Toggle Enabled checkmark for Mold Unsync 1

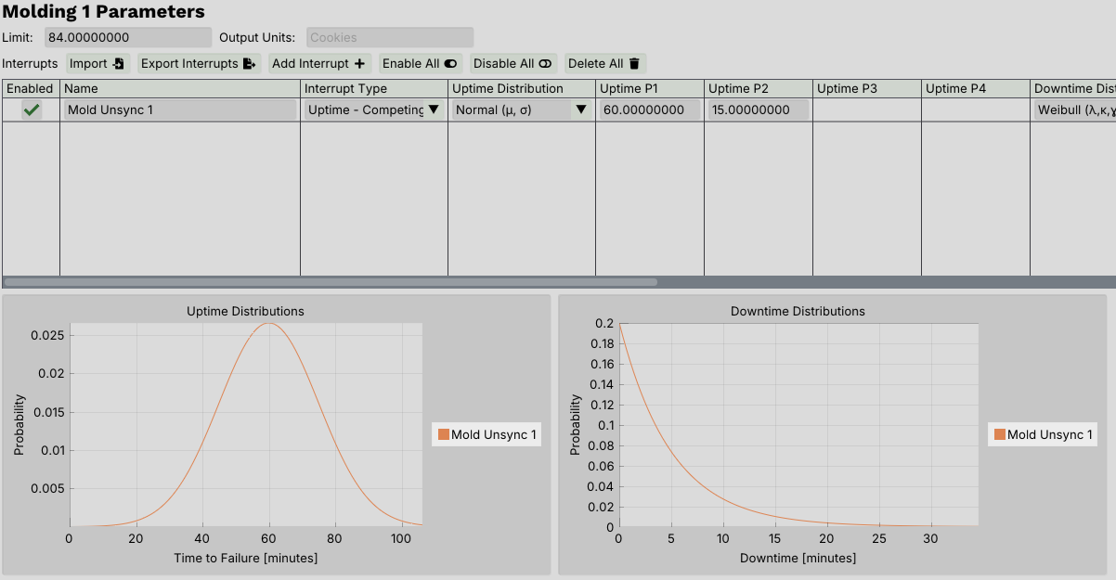point(32,110)
